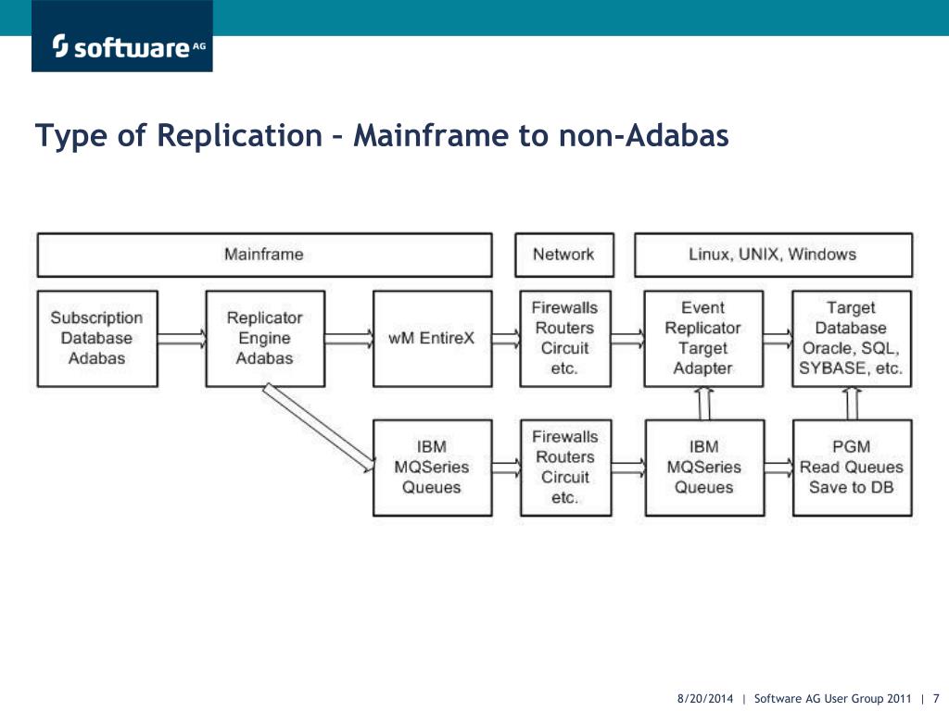This screenshot has height=711, width=949.
Task: Click the Software AG logo
Action: pos(122,36)
